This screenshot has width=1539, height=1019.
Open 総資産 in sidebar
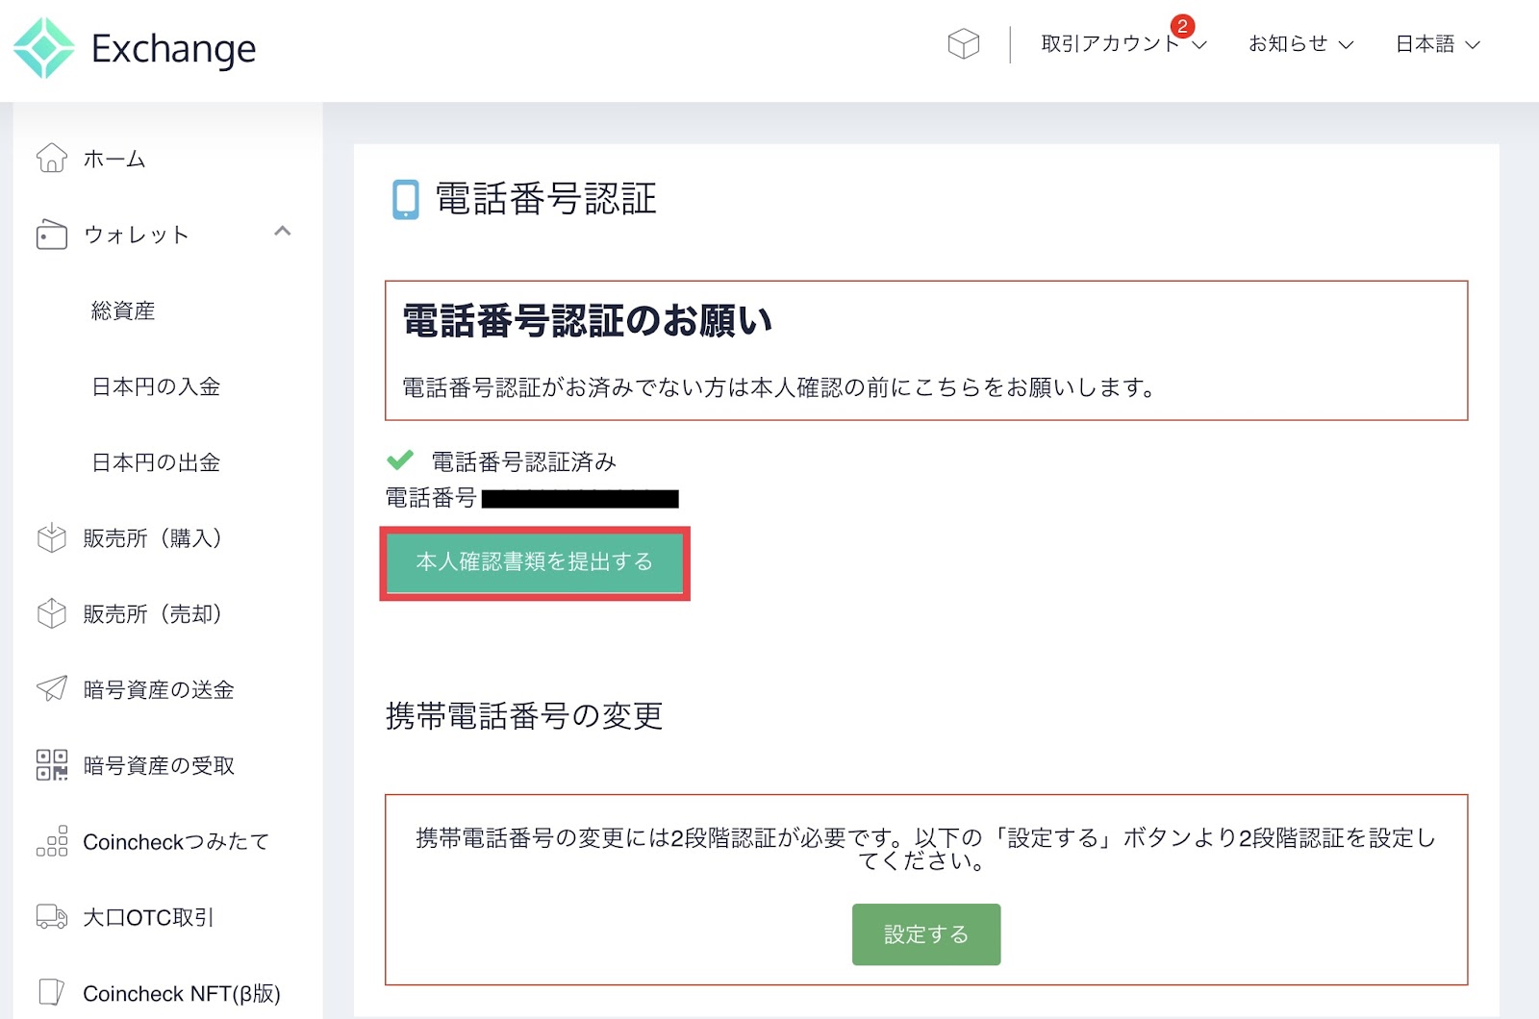tap(123, 311)
